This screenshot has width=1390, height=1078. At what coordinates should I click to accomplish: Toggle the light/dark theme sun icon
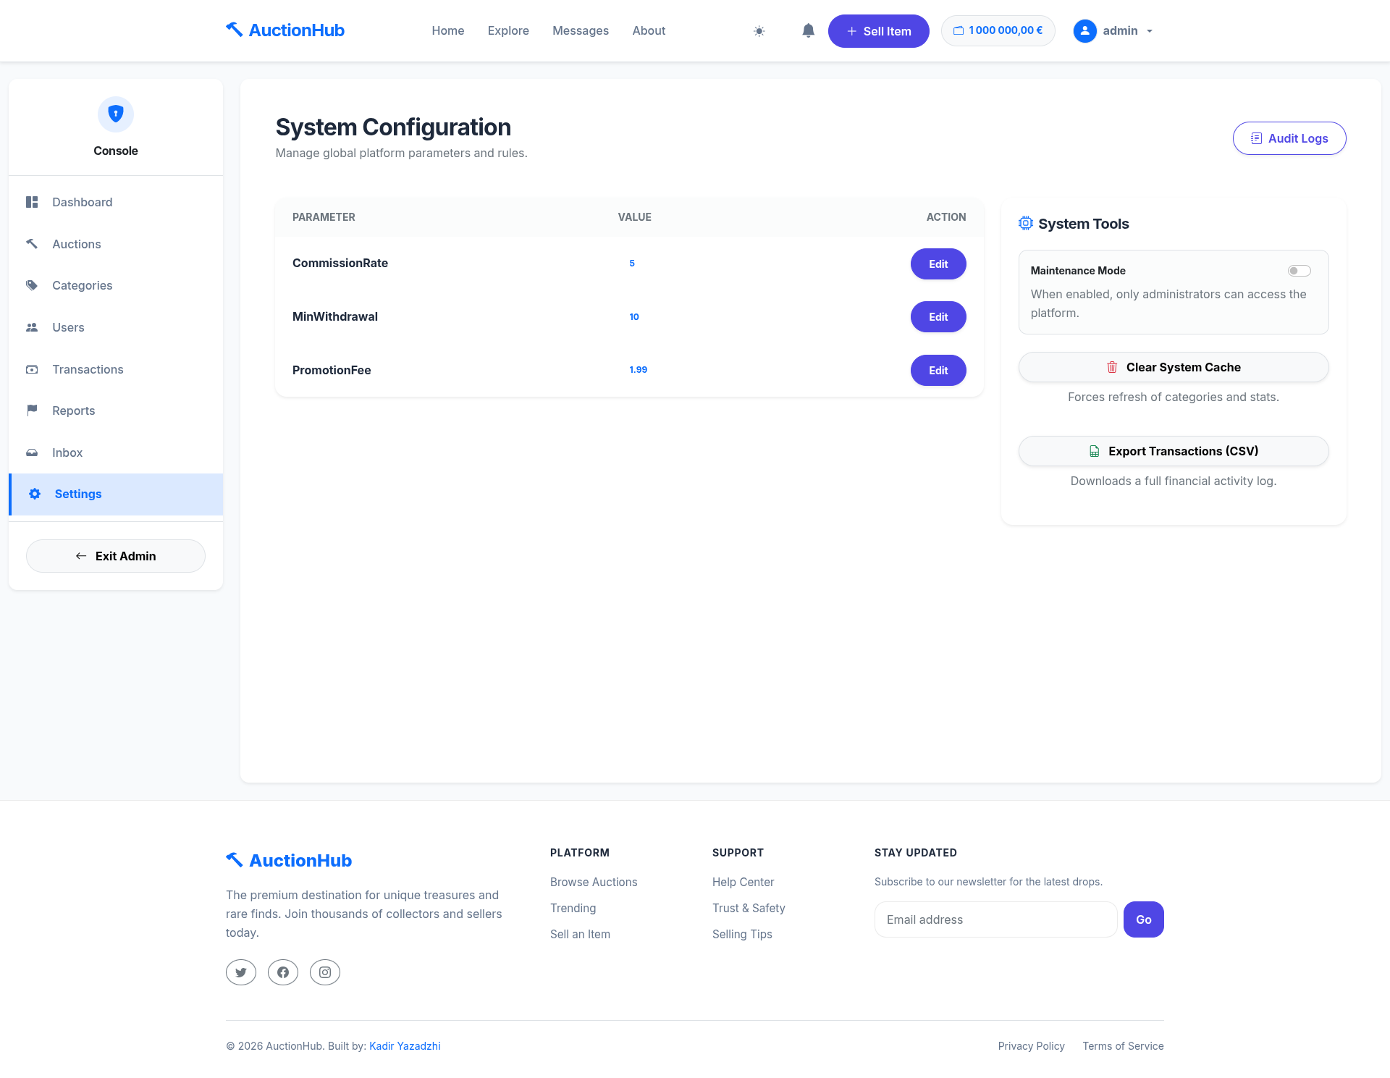click(x=759, y=31)
